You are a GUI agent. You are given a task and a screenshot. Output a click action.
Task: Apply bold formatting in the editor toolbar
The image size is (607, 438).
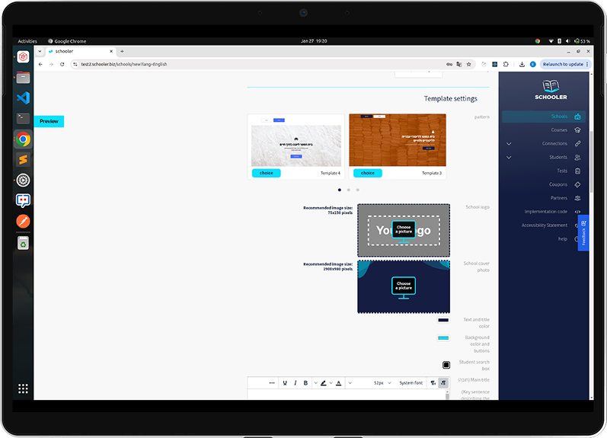point(306,383)
